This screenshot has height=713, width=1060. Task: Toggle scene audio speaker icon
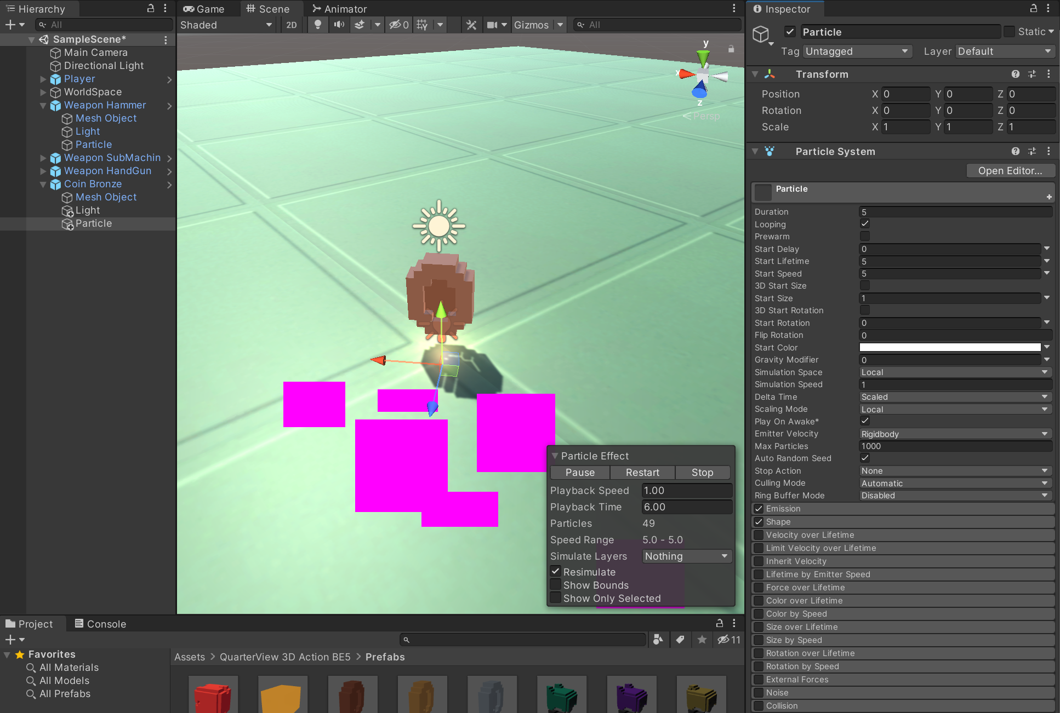pyautogui.click(x=339, y=25)
